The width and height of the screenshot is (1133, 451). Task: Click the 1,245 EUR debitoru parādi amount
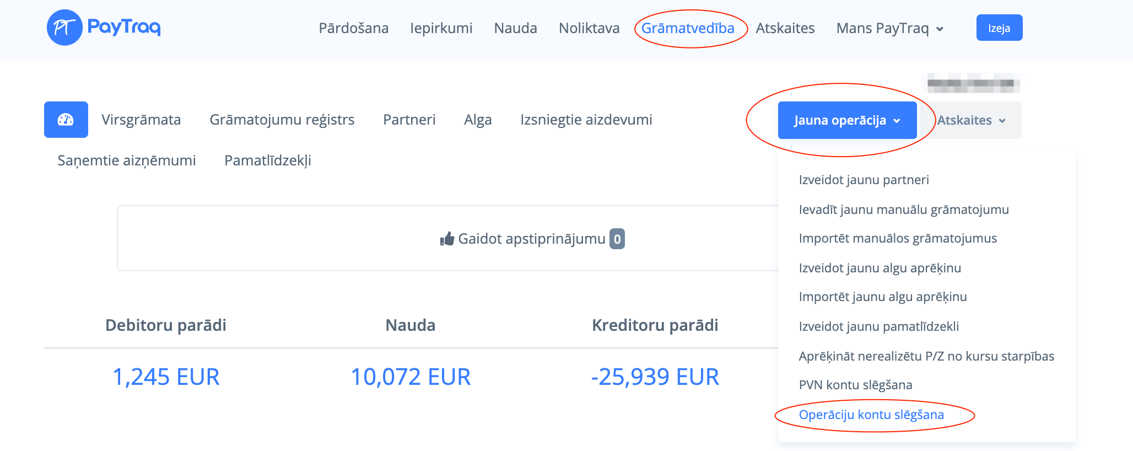(x=166, y=377)
